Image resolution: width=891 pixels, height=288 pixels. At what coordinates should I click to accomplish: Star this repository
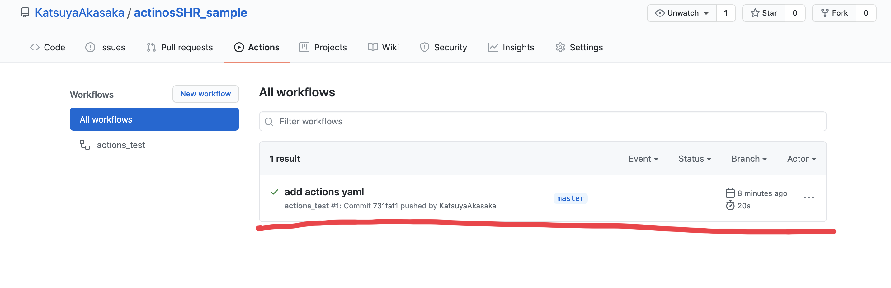(764, 13)
